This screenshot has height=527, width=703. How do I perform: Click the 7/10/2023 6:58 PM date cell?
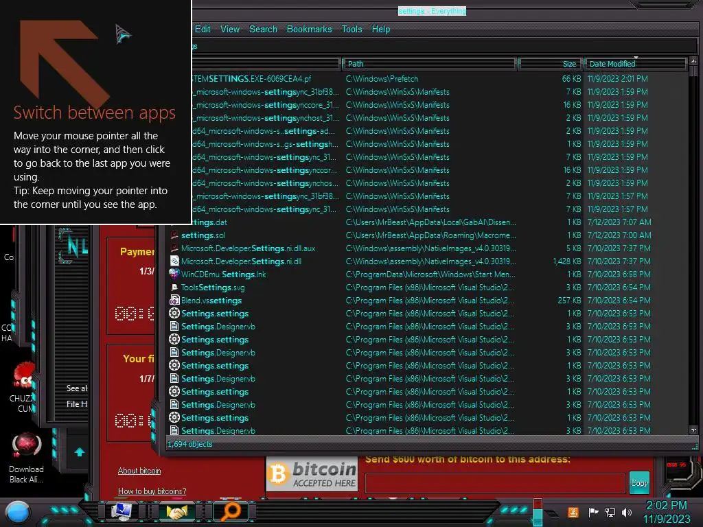619,274
